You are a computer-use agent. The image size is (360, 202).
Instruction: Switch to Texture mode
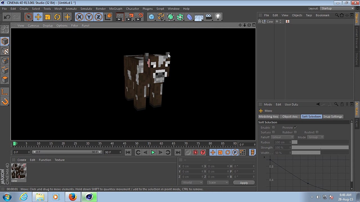[x=5, y=51]
